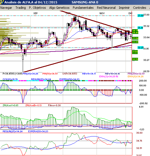Click the ZRLKonB=-0.13 label
150x156 pixels.
pyautogui.click(x=34, y=105)
